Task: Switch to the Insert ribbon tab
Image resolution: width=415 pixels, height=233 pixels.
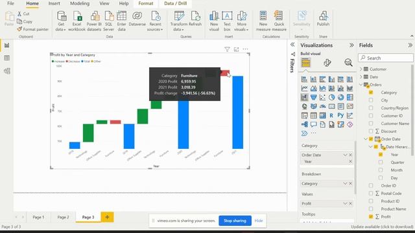Action: [54, 3]
